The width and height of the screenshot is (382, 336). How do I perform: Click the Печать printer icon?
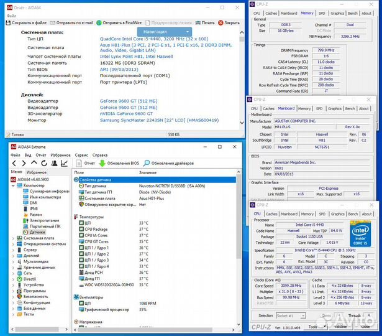click(198, 22)
